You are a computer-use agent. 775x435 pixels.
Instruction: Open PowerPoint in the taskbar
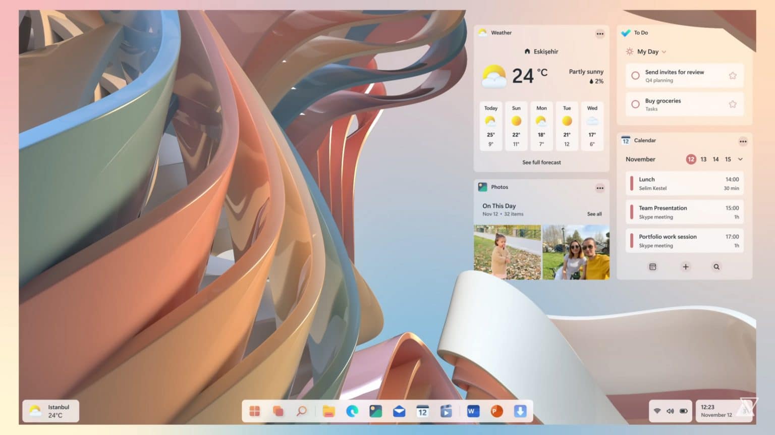pyautogui.click(x=496, y=411)
